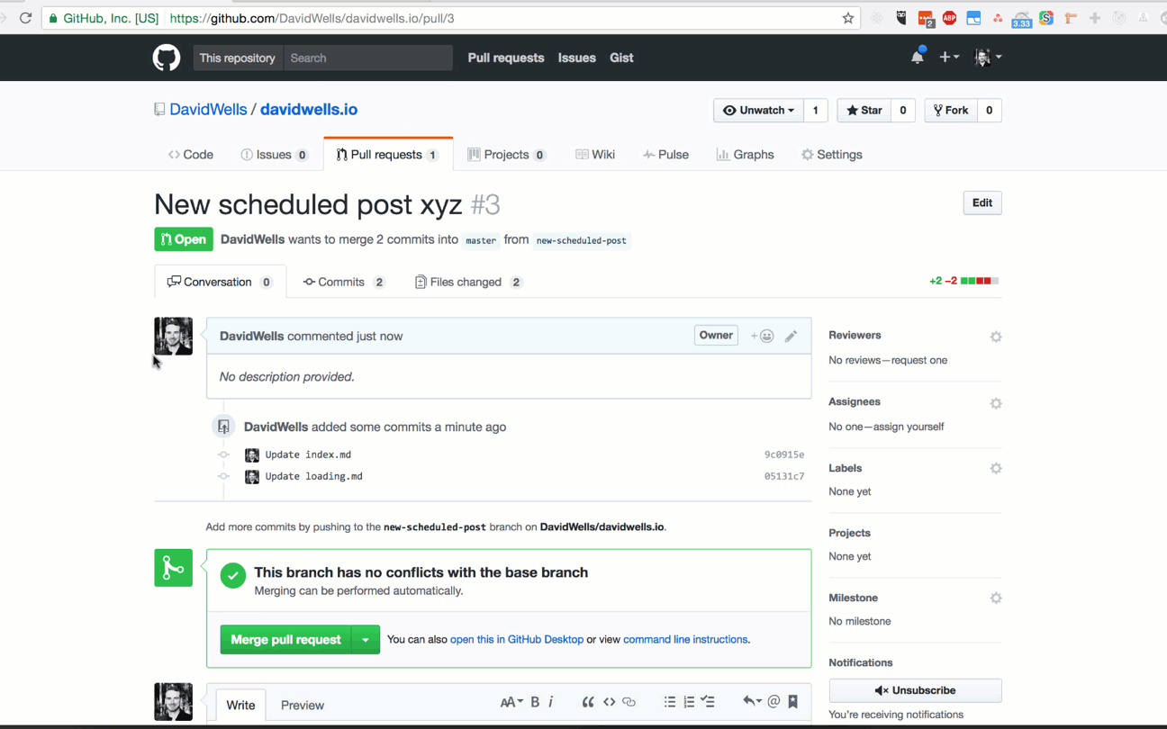Click the address bar URL field
1167x729 pixels.
450,18
